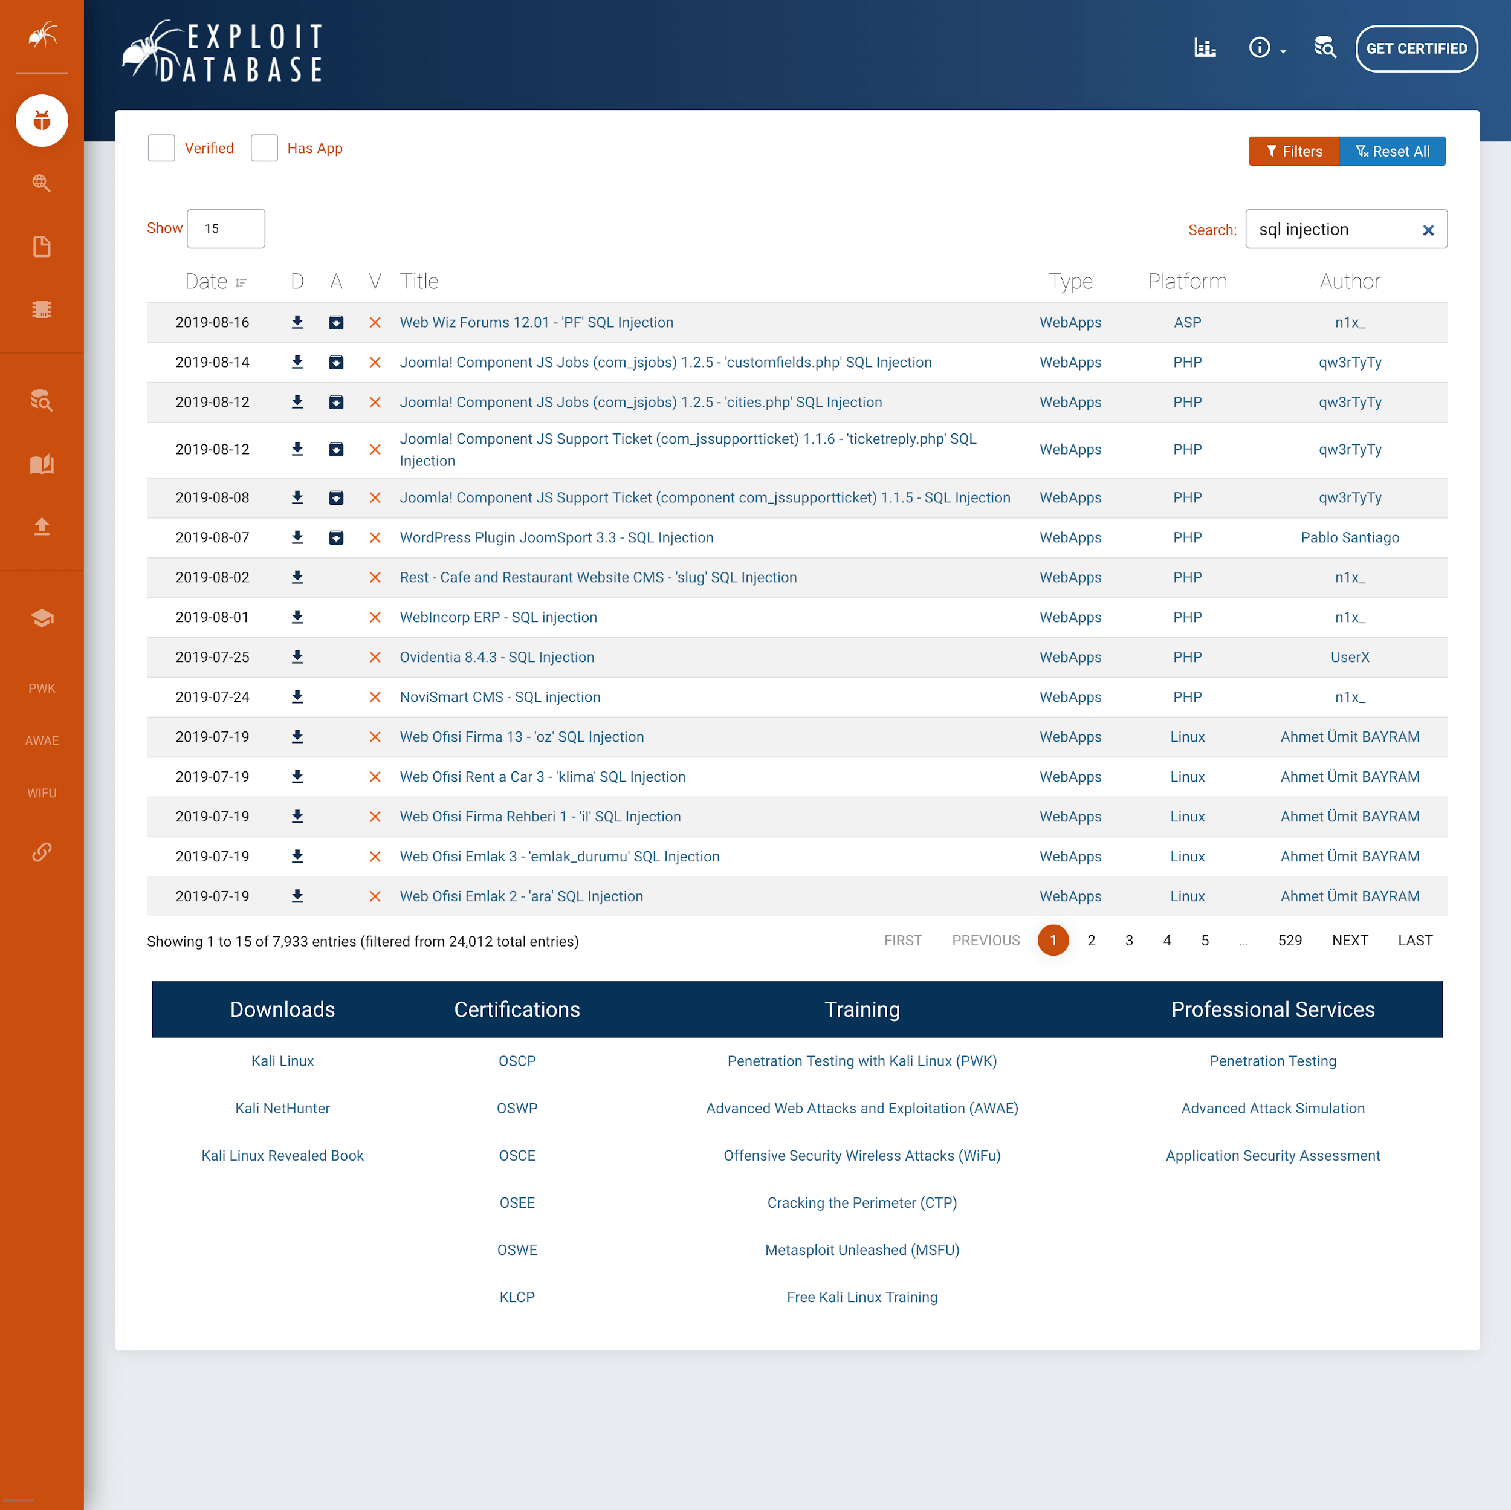
Task: Clear the sql injection search with X
Action: coord(1428,230)
